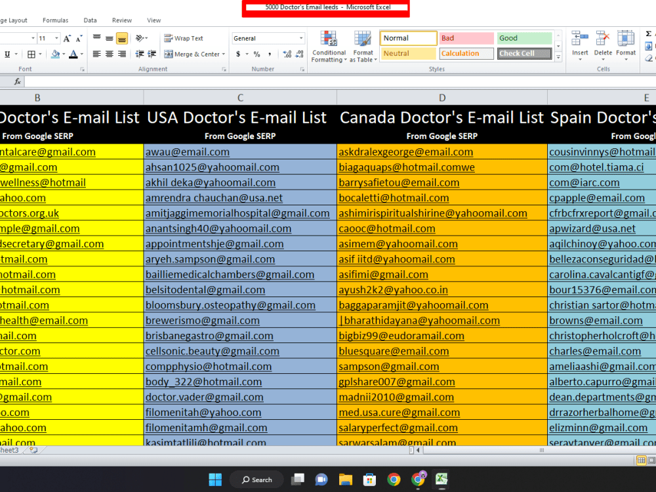Select column C header

[x=240, y=98]
